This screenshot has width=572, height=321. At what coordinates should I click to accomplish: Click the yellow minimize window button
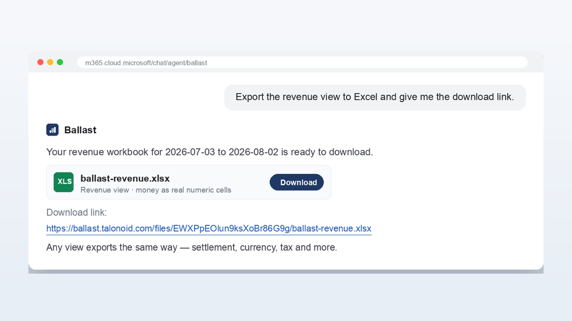pos(50,62)
